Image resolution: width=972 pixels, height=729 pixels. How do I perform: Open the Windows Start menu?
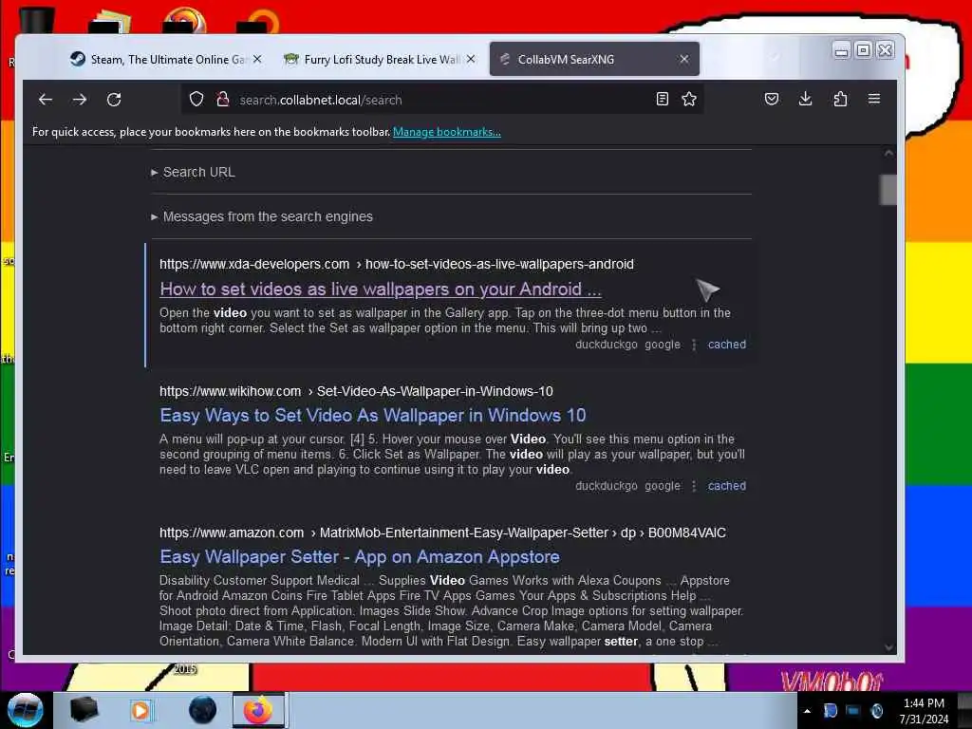click(x=25, y=710)
